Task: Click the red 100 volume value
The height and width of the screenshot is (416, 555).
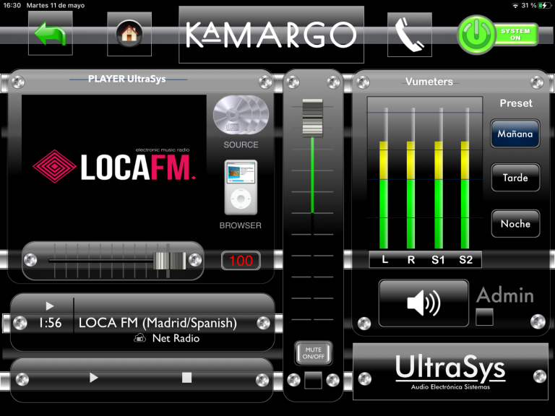Action: [x=241, y=261]
